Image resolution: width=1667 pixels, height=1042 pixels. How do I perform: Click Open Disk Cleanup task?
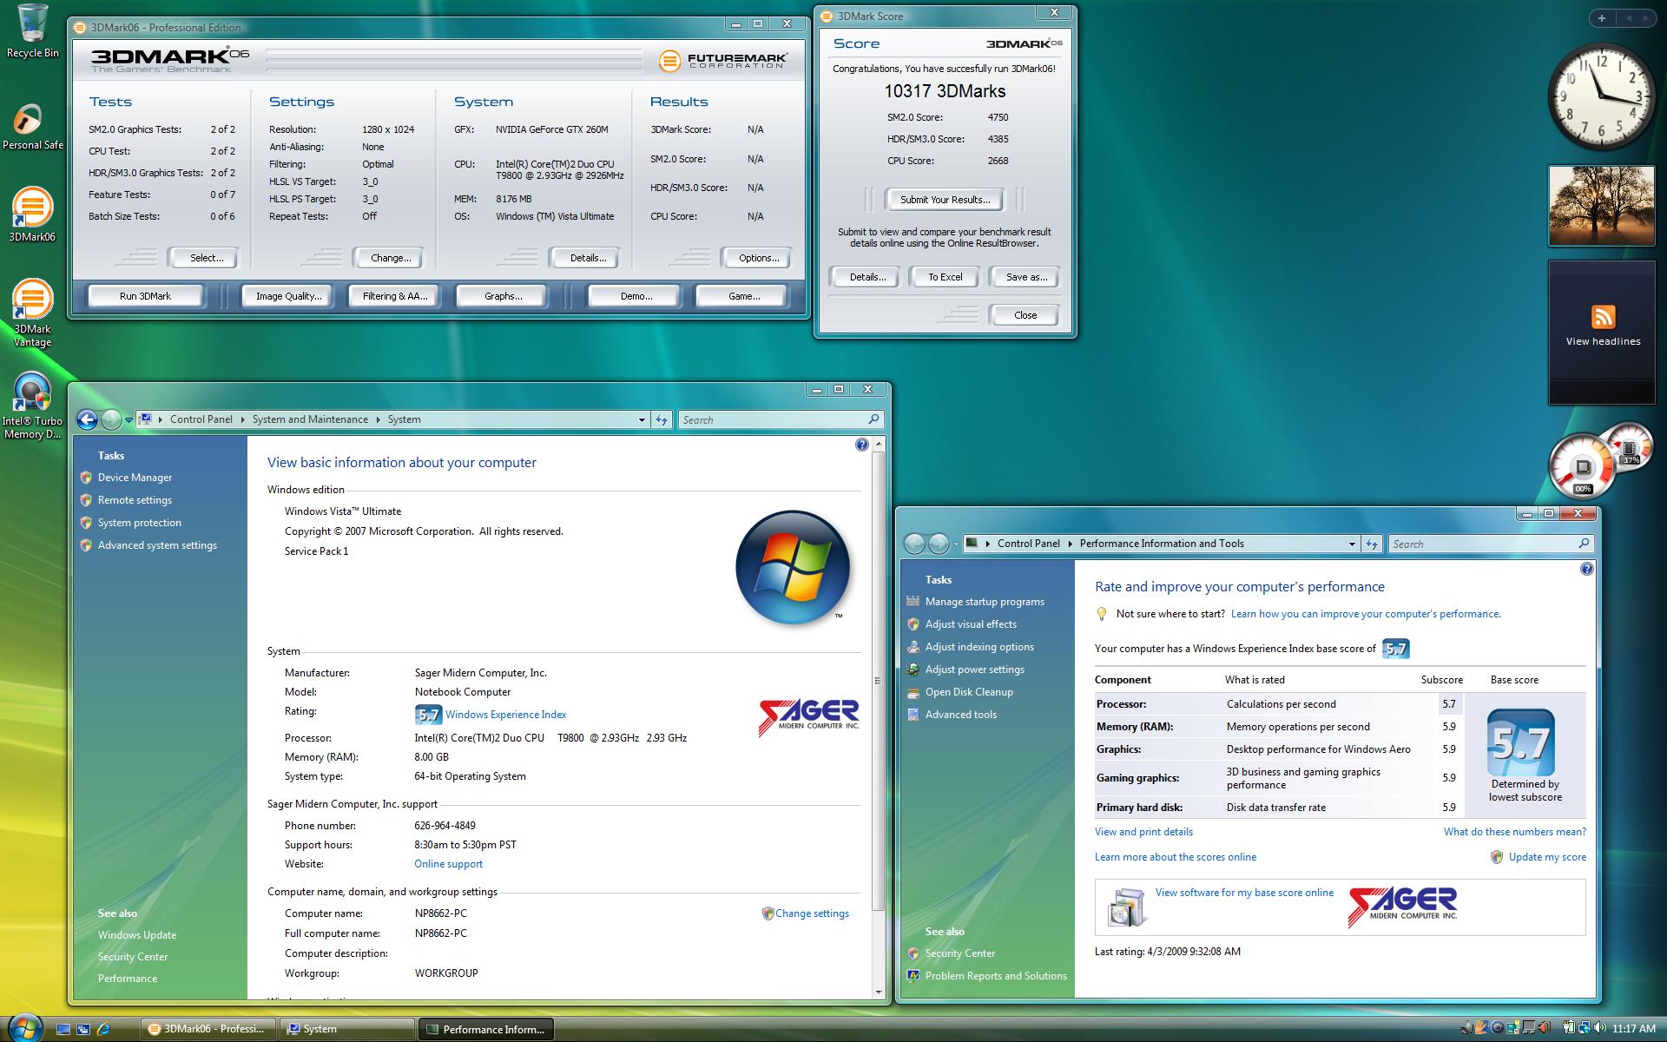pos(969,692)
